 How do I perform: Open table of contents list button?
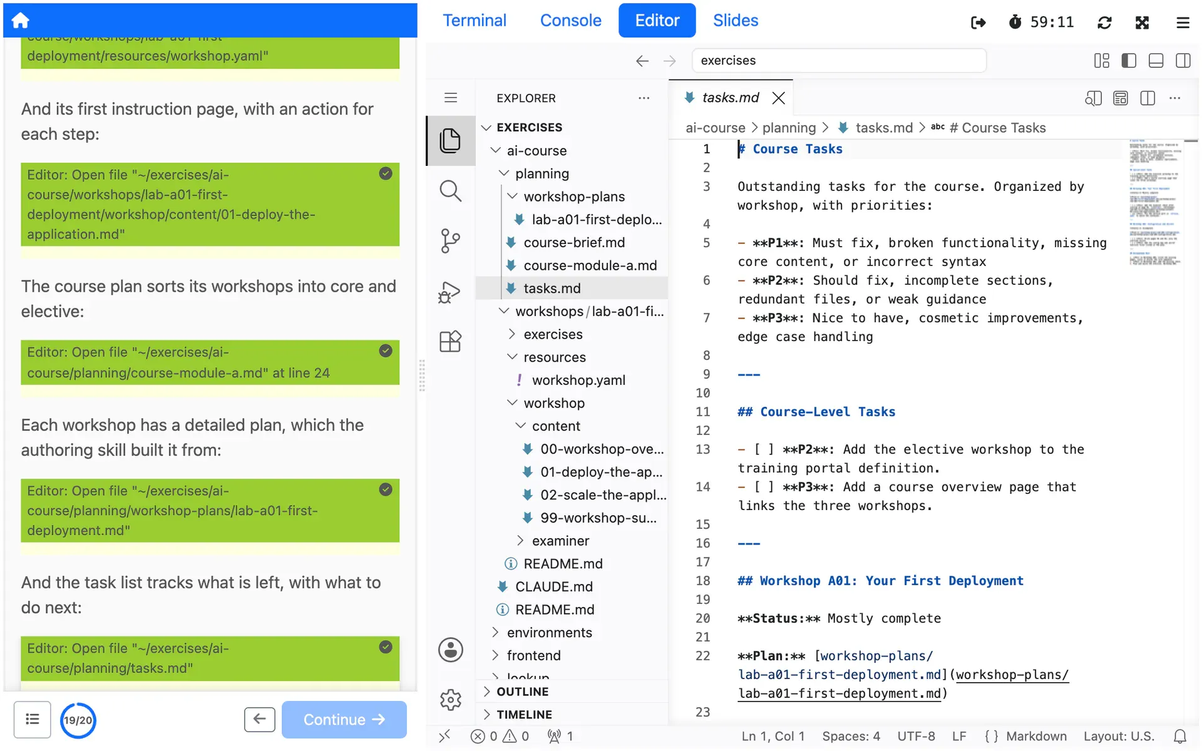[x=32, y=720]
